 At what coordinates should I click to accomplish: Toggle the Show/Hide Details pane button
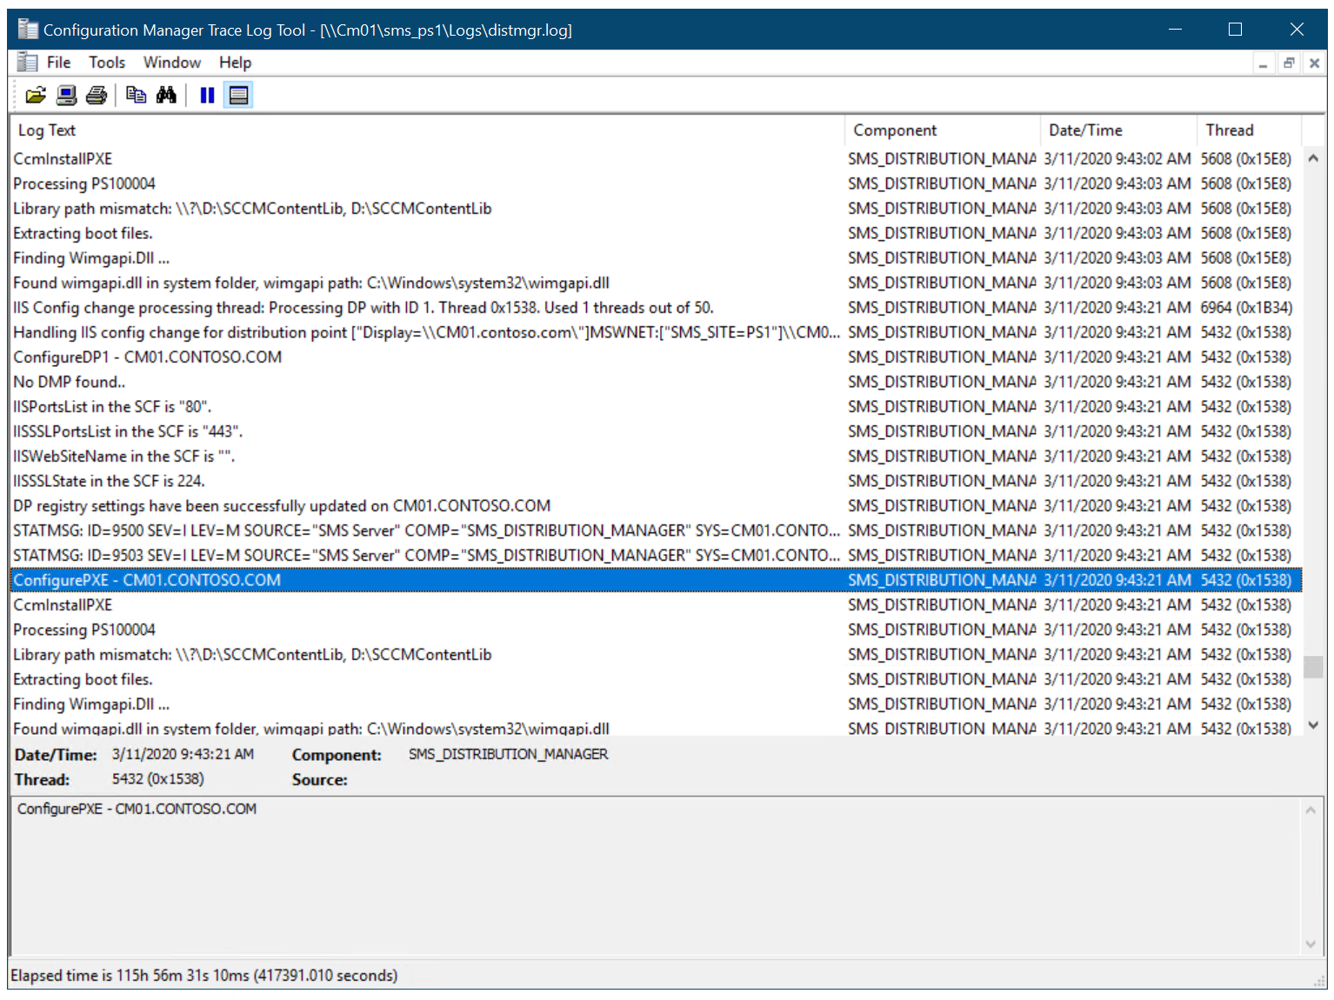pos(238,96)
